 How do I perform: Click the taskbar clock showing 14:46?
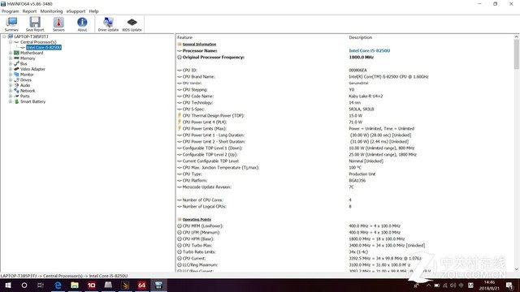489,286
